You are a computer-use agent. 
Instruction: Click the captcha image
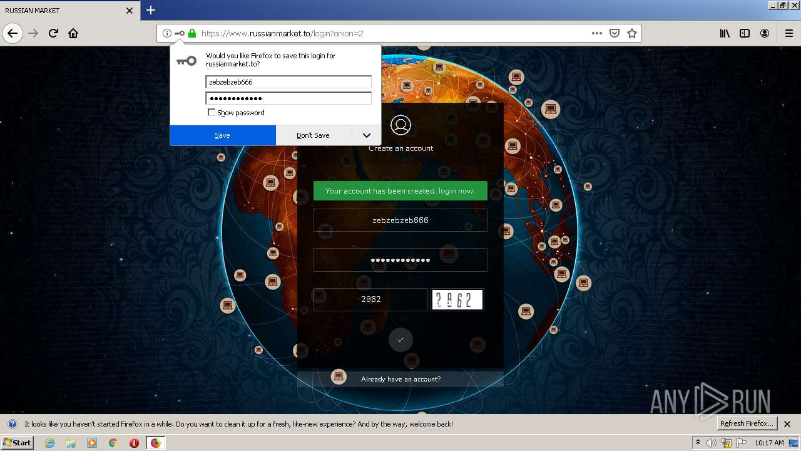pos(457,300)
